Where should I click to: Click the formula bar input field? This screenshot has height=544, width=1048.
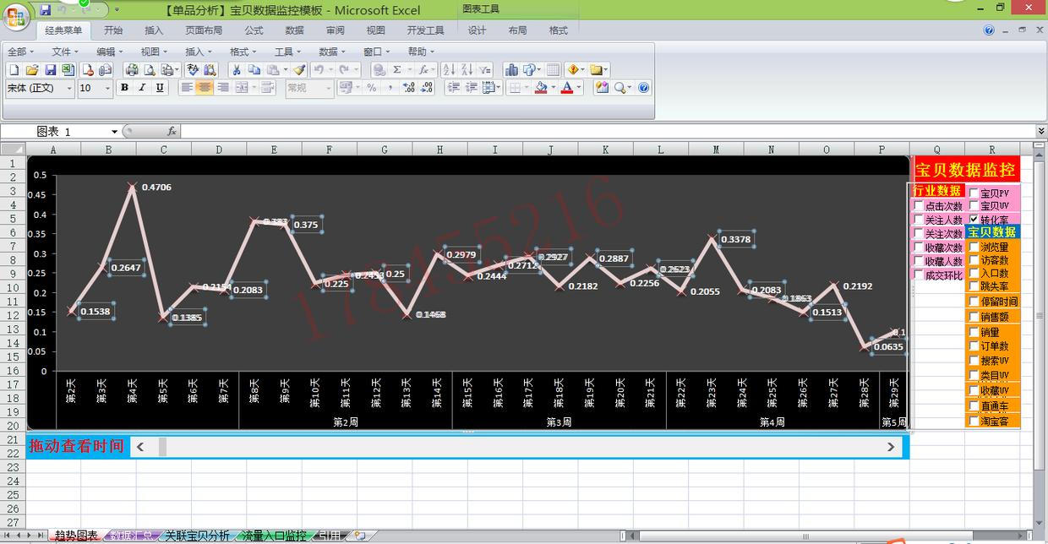coord(609,132)
